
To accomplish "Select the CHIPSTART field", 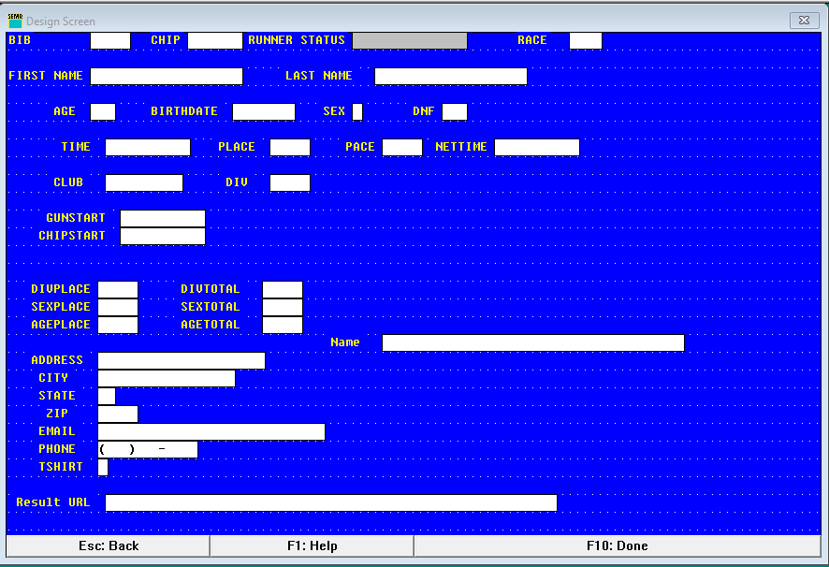I will pyautogui.click(x=163, y=236).
